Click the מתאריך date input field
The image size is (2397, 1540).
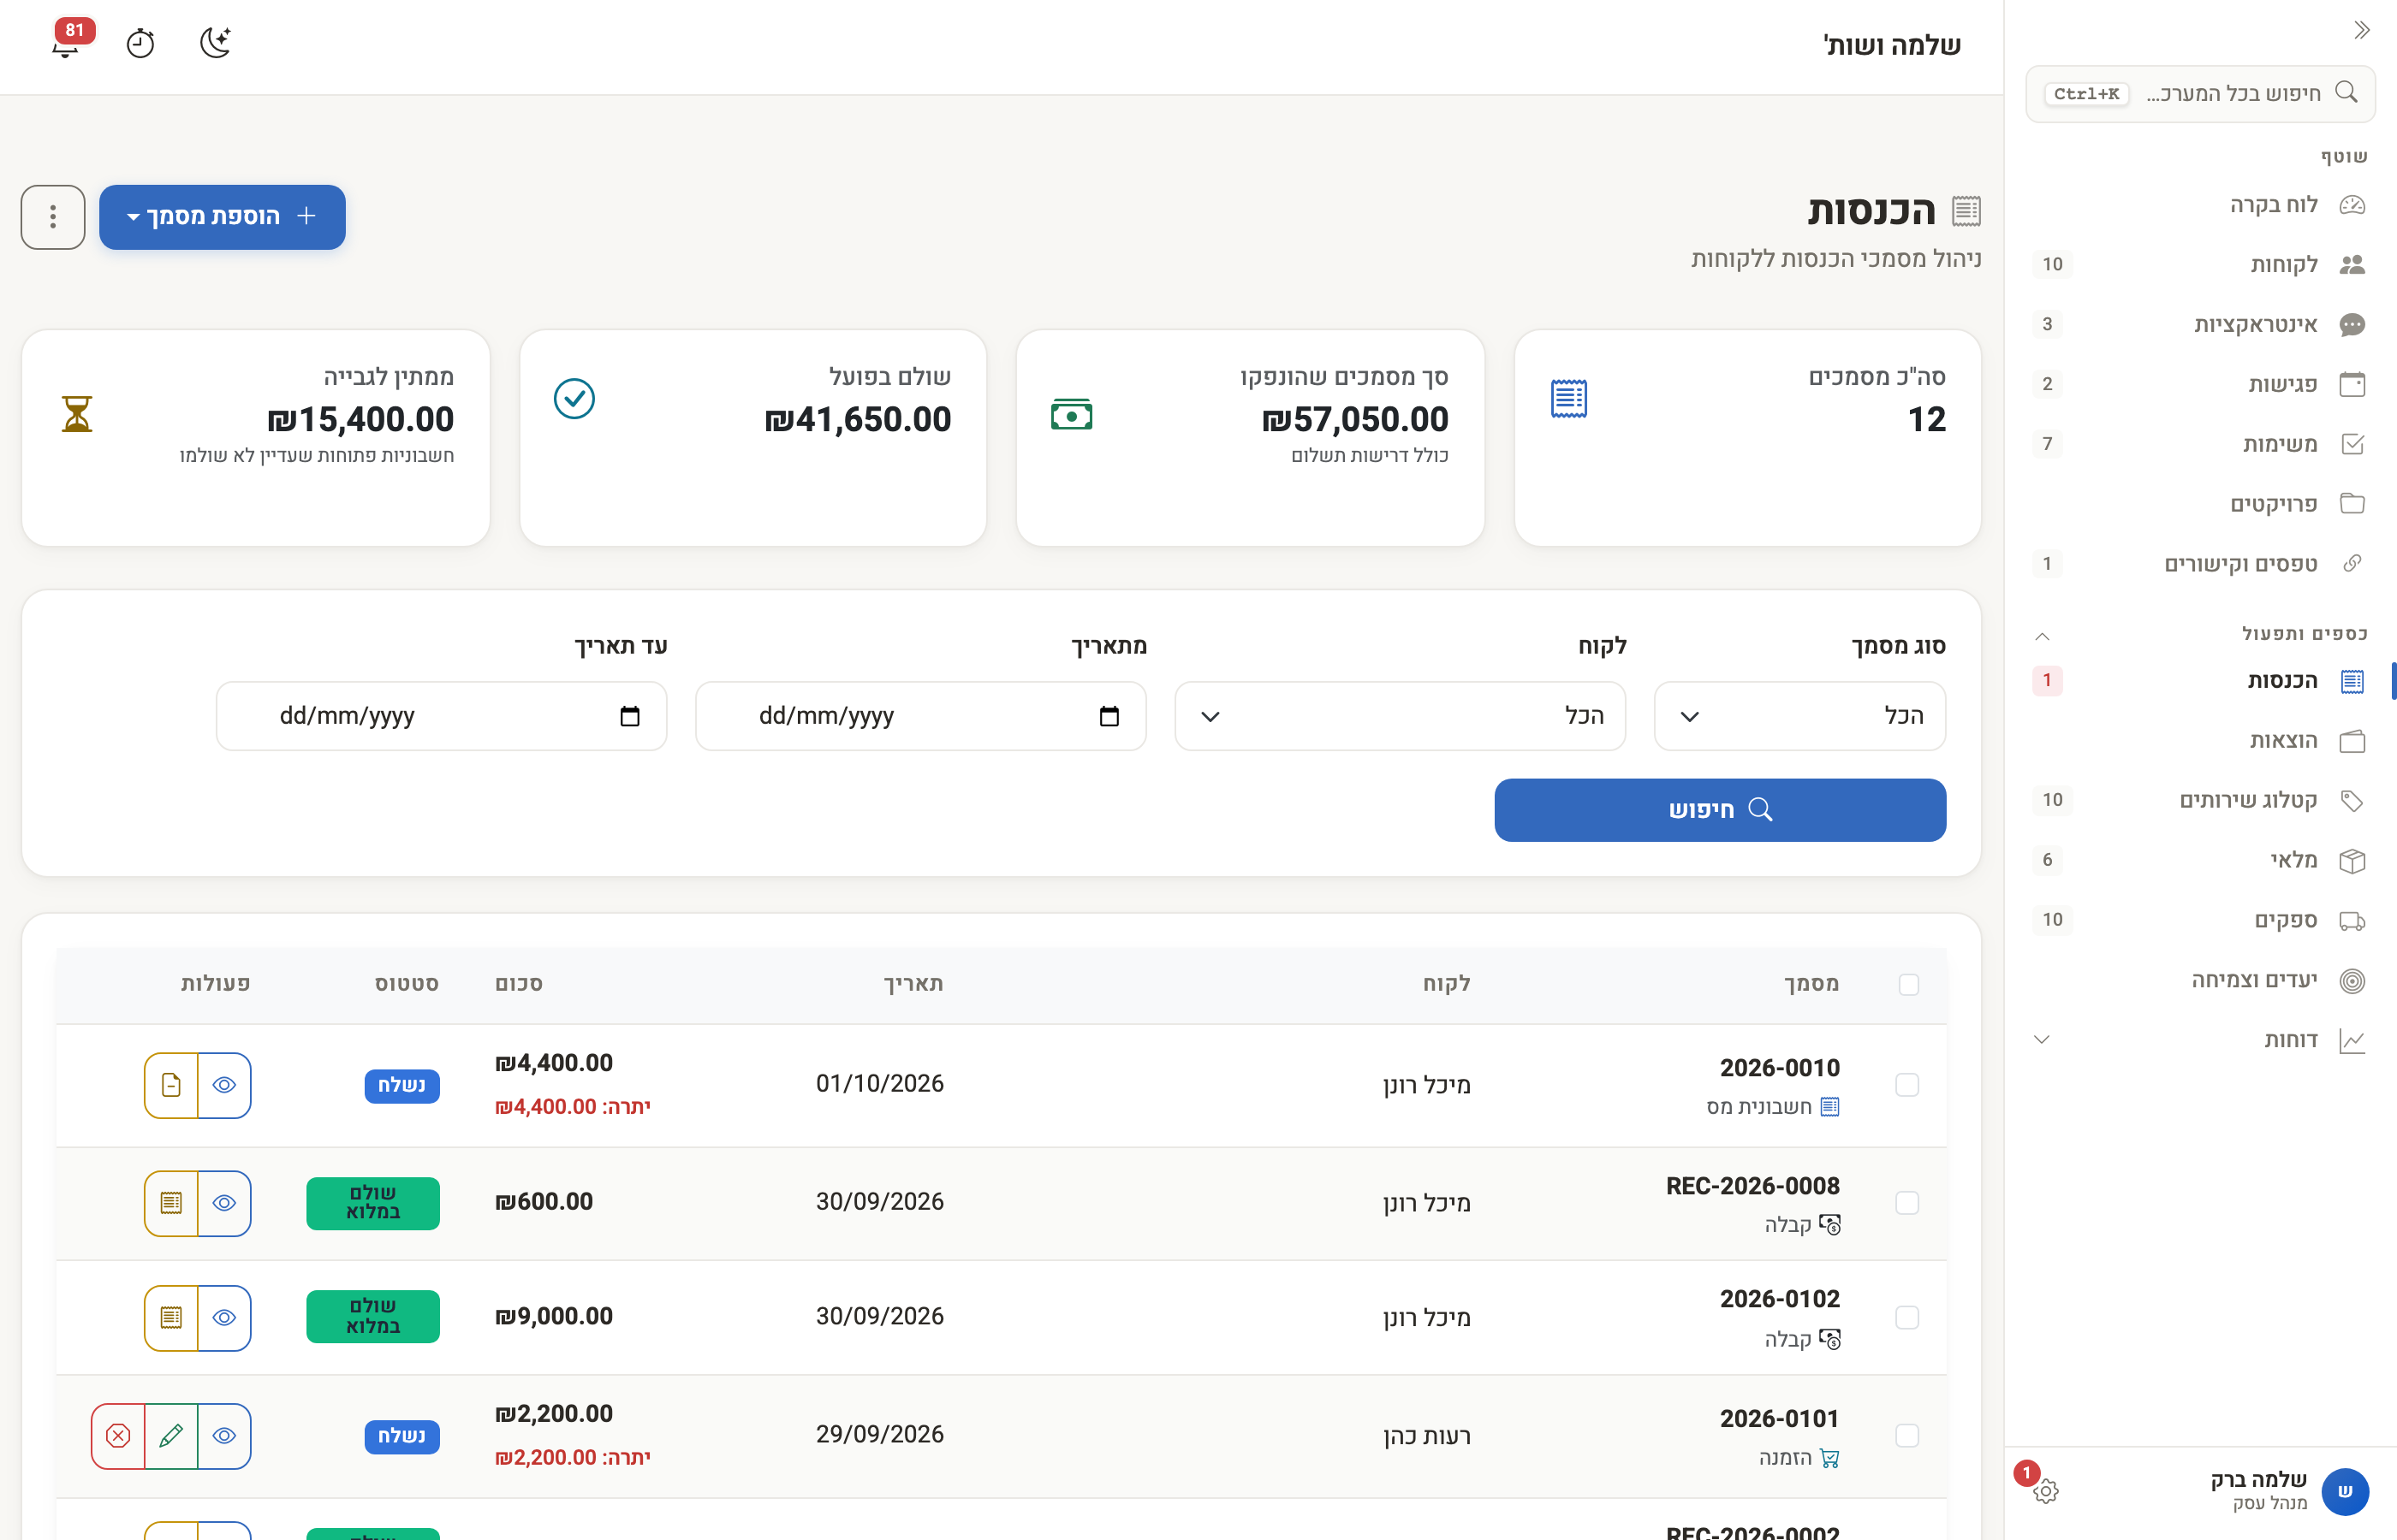[920, 716]
